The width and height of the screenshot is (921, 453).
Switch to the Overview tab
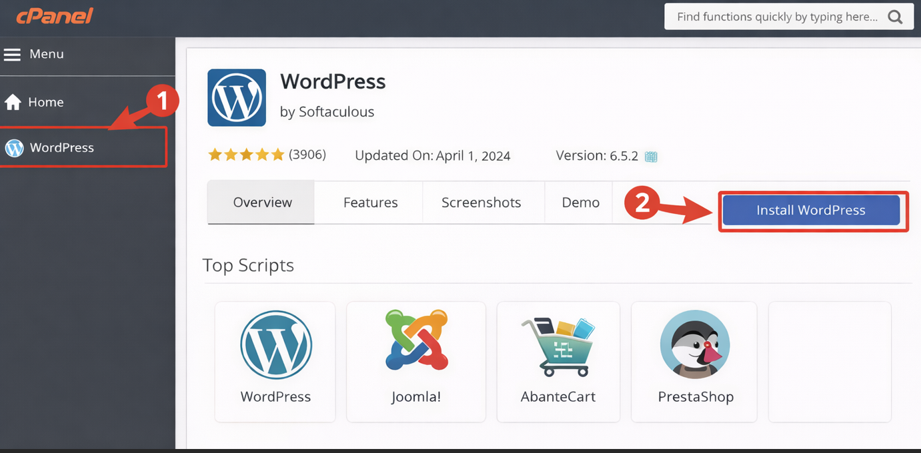[261, 203]
